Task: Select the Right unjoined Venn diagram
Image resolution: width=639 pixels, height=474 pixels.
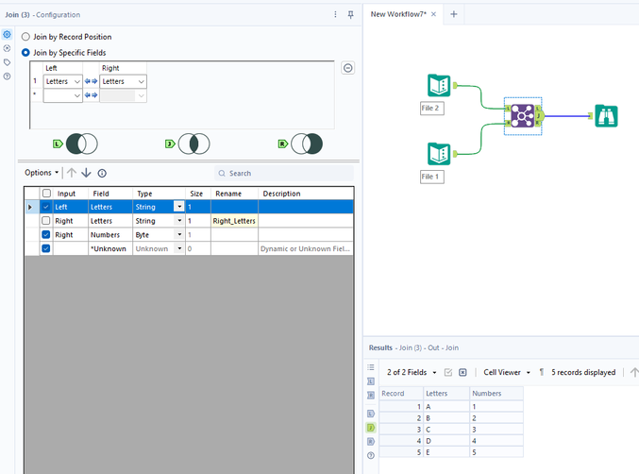Action: click(307, 144)
